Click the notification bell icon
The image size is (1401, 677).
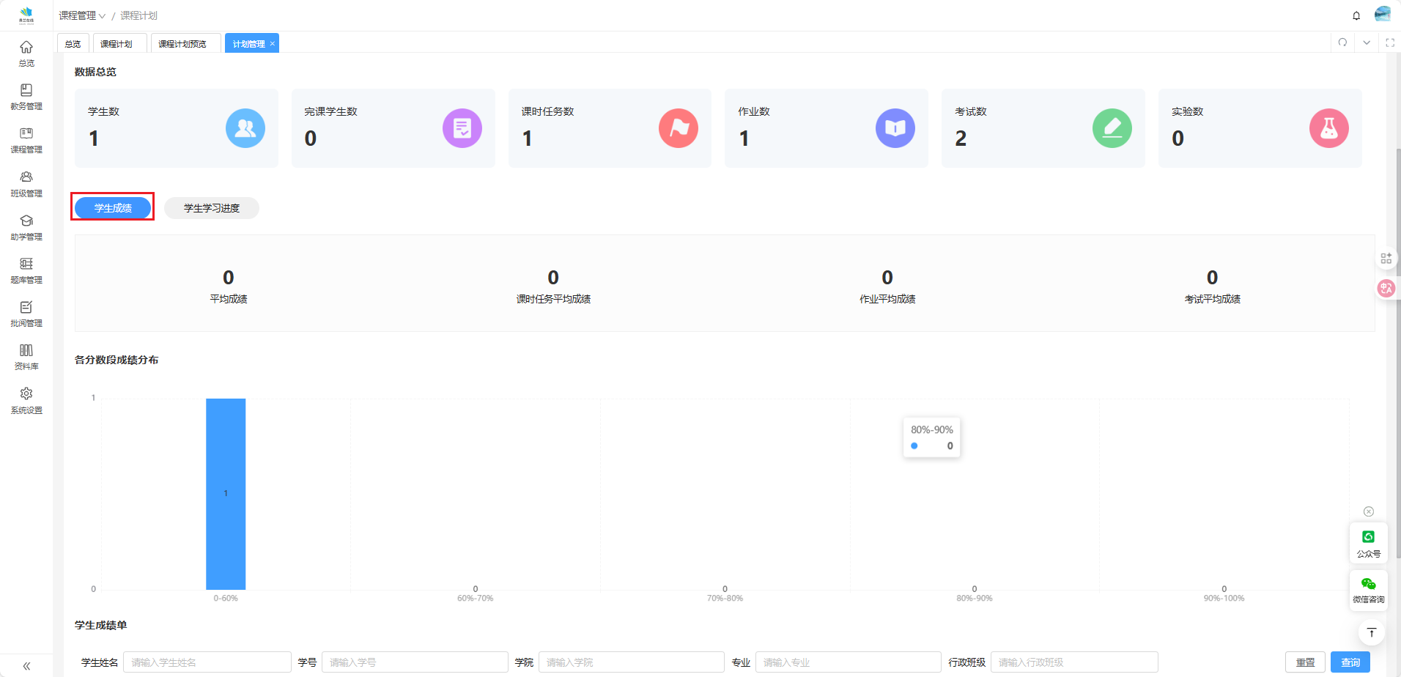tap(1356, 15)
